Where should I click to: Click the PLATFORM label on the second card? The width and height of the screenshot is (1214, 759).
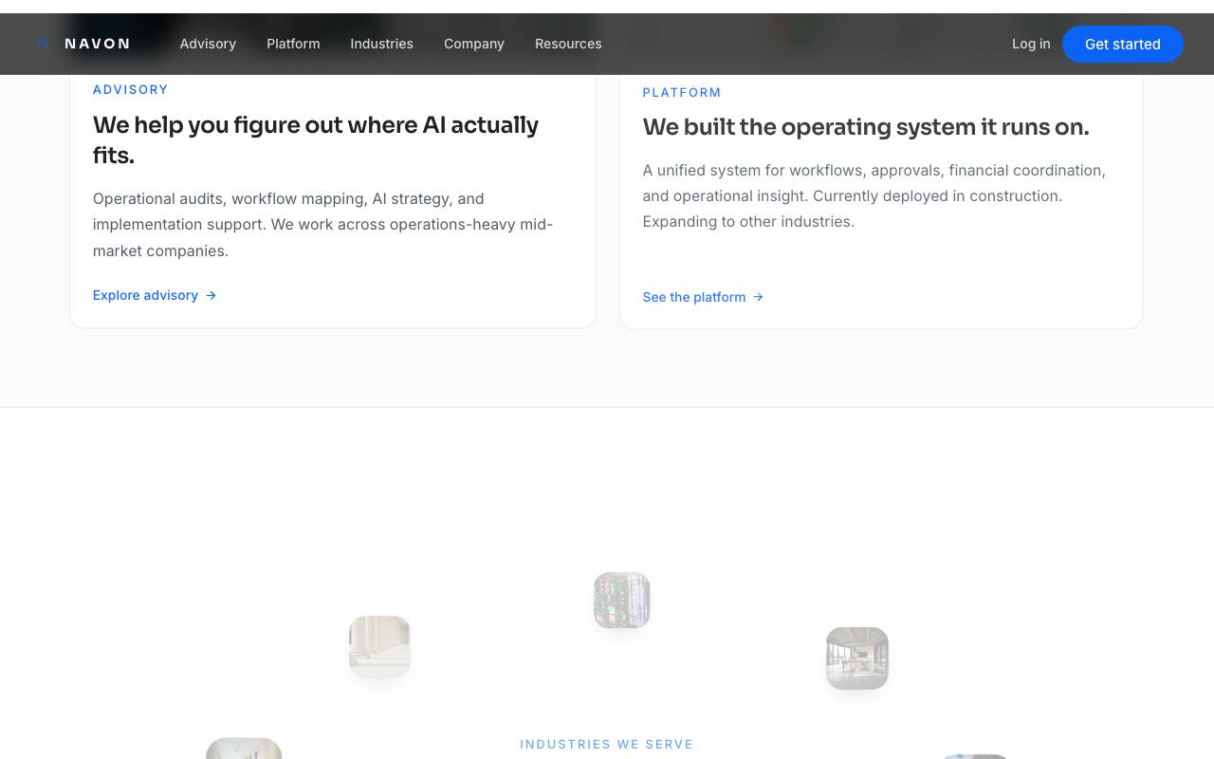[682, 92]
